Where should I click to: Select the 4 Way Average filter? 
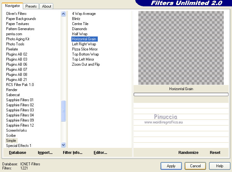84,14
